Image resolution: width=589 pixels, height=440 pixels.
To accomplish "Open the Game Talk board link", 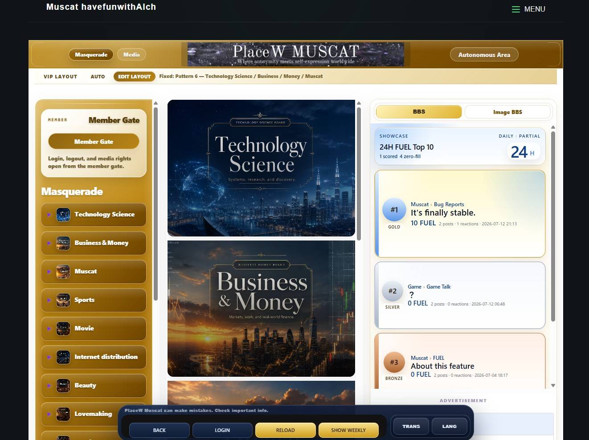I will pyautogui.click(x=438, y=287).
